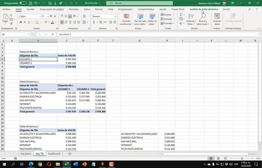This screenshot has width=262, height=168.
Task: Click the Analizar datos button
Action: (217, 19)
